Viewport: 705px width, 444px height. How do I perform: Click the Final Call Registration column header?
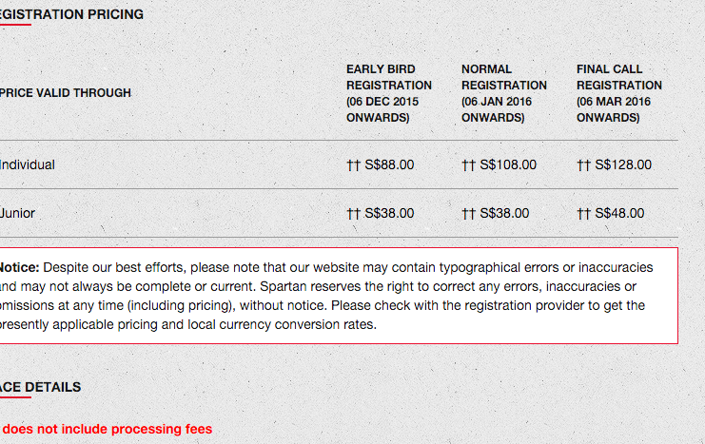pyautogui.click(x=618, y=93)
